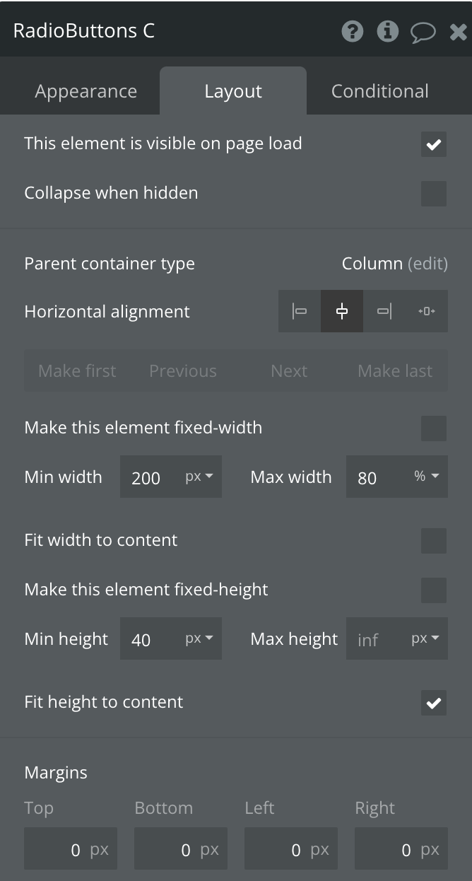Image resolution: width=472 pixels, height=881 pixels.
Task: Open the Max height unit dropdown
Action: click(x=425, y=639)
